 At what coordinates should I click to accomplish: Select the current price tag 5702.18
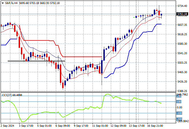183,14
